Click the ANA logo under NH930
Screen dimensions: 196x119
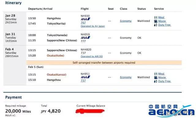click(x=85, y=19)
